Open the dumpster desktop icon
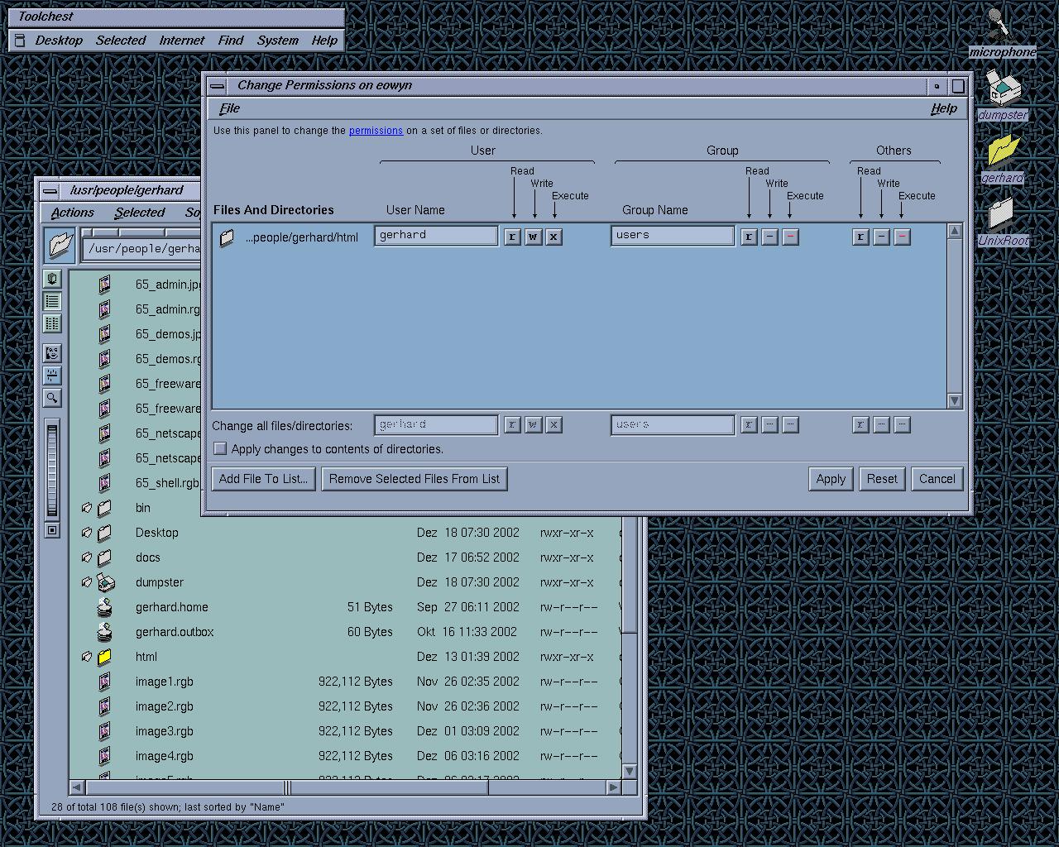 coord(1003,88)
